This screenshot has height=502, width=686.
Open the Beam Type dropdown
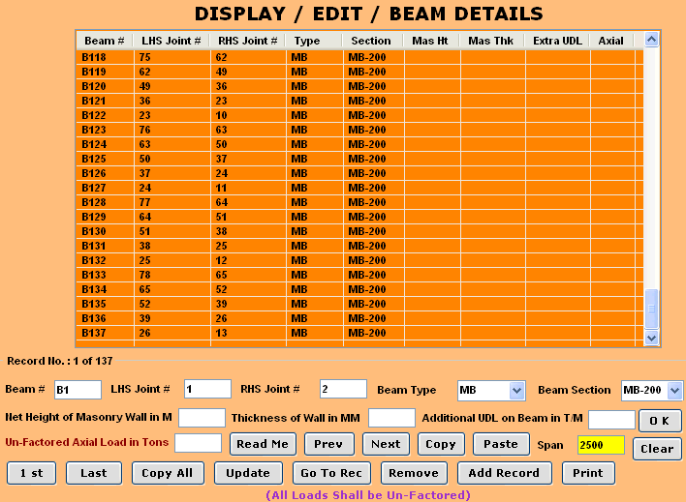tap(517, 390)
